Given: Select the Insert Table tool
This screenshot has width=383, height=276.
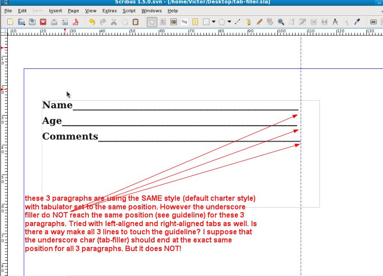Looking at the screenshot, I should coord(195,21).
